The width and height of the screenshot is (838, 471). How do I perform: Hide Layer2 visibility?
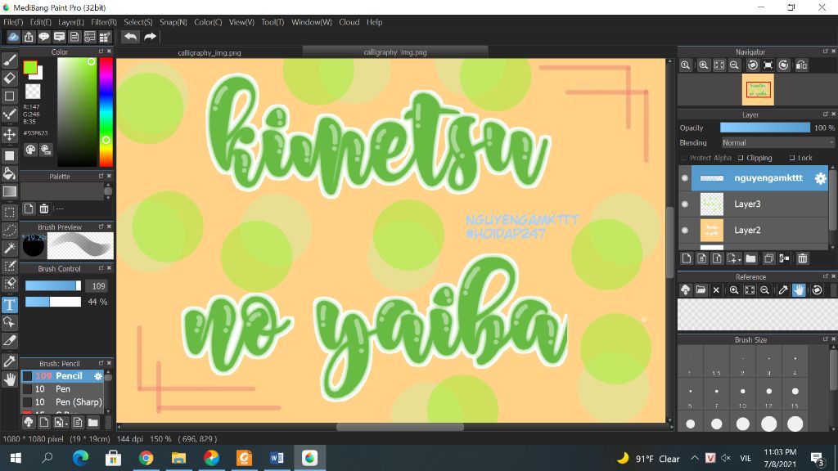click(685, 230)
